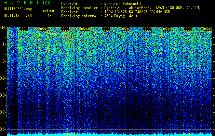Click the kHz axis unit label

(x=3, y=28)
